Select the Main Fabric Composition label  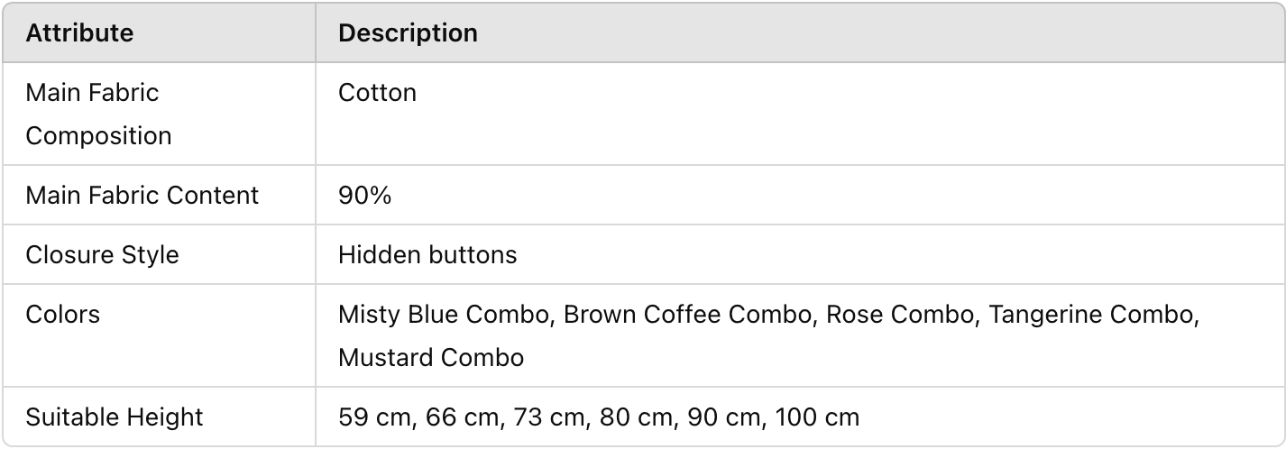pos(98,115)
